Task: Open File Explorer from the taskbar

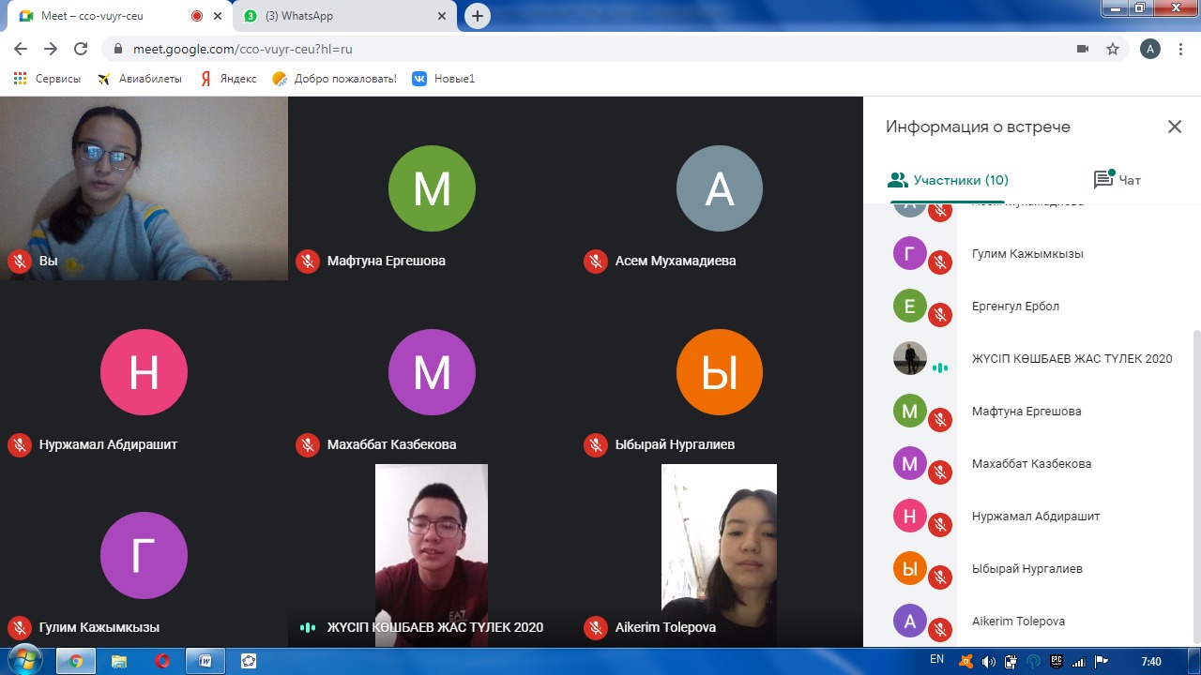Action: pos(119,661)
